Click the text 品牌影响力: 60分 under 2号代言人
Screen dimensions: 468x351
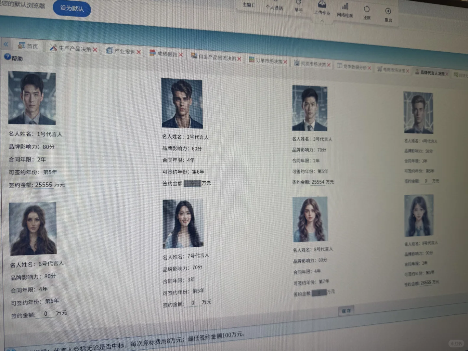[182, 149]
